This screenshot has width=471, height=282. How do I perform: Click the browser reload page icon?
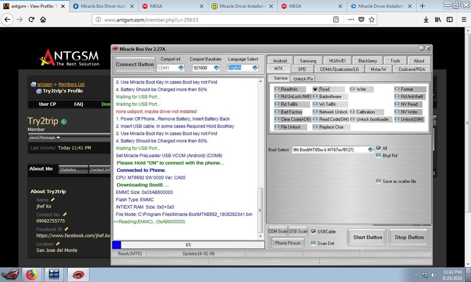pos(31,20)
